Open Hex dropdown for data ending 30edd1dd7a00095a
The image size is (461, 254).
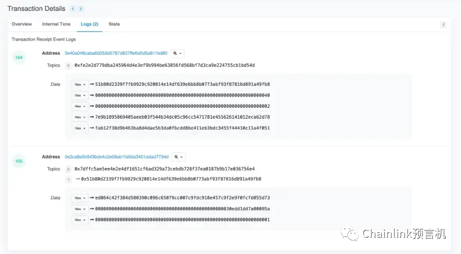[80, 209]
